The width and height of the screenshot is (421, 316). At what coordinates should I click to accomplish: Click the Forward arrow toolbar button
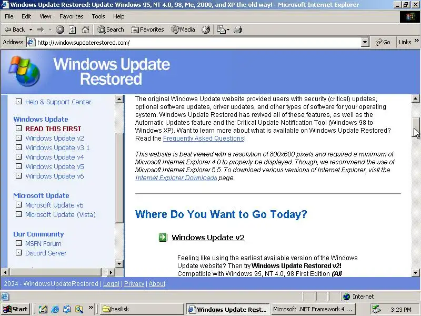pyautogui.click(x=41, y=29)
